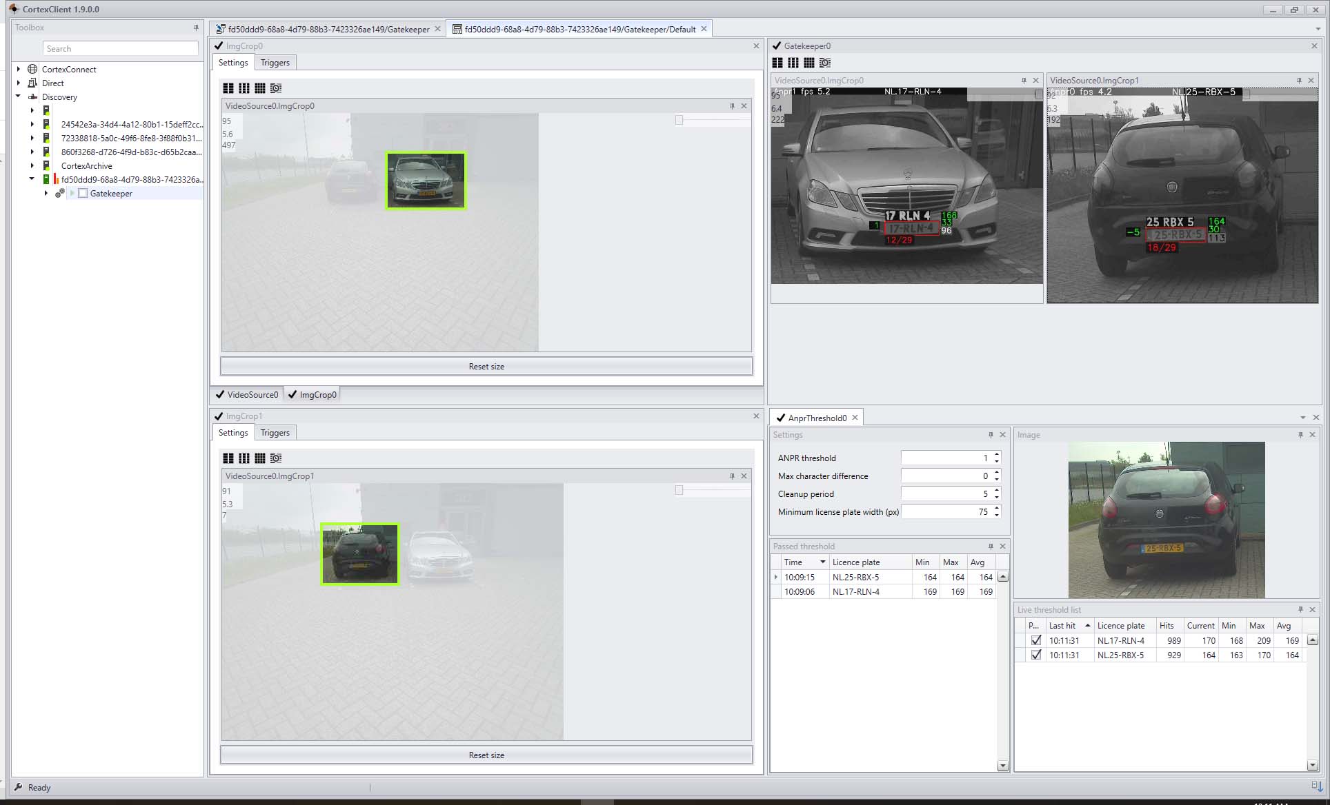This screenshot has width=1330, height=805.
Task: Pin the Passed threshold panel
Action: (x=991, y=547)
